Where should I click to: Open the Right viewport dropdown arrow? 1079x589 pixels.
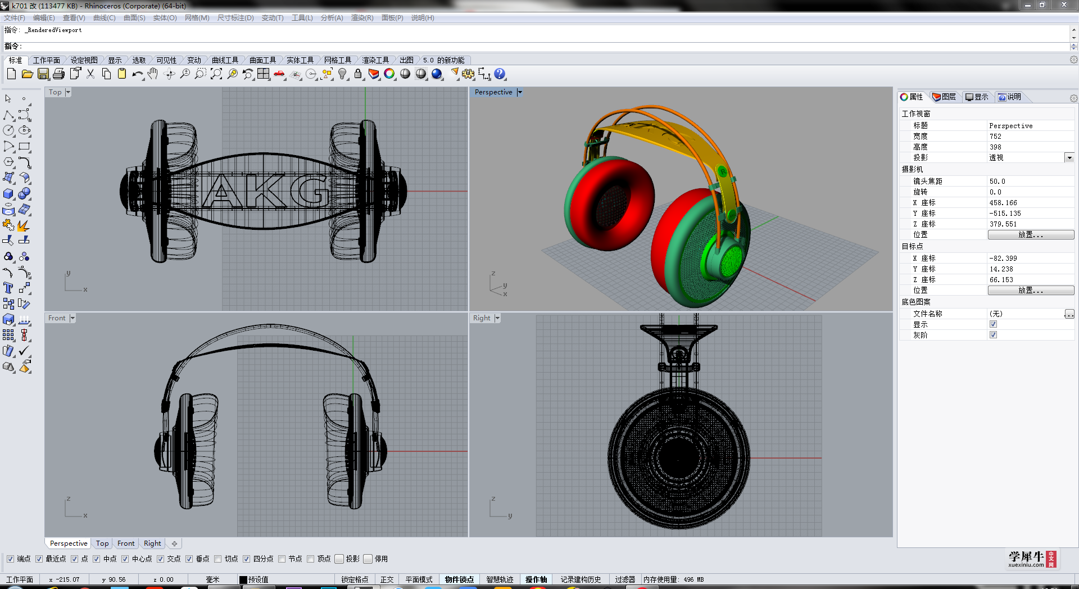(x=497, y=318)
